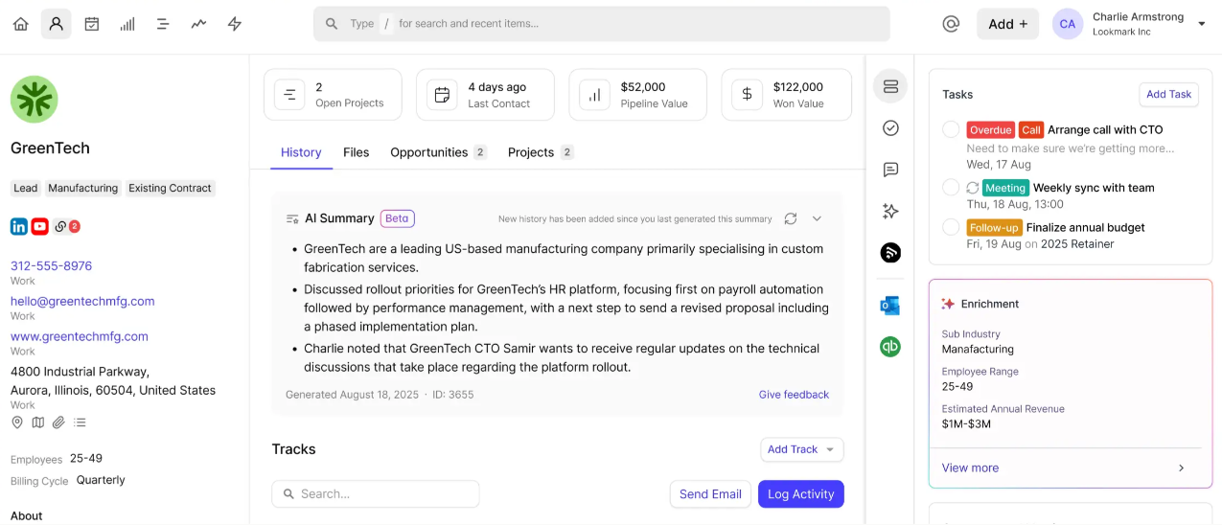Click the CA user avatar
This screenshot has width=1222, height=525.
pos(1068,24)
